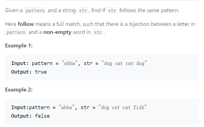Image resolution: width=204 pixels, height=127 pixels.
Task: Click "abba" pattern value in Example 2
Action: pos(67,107)
